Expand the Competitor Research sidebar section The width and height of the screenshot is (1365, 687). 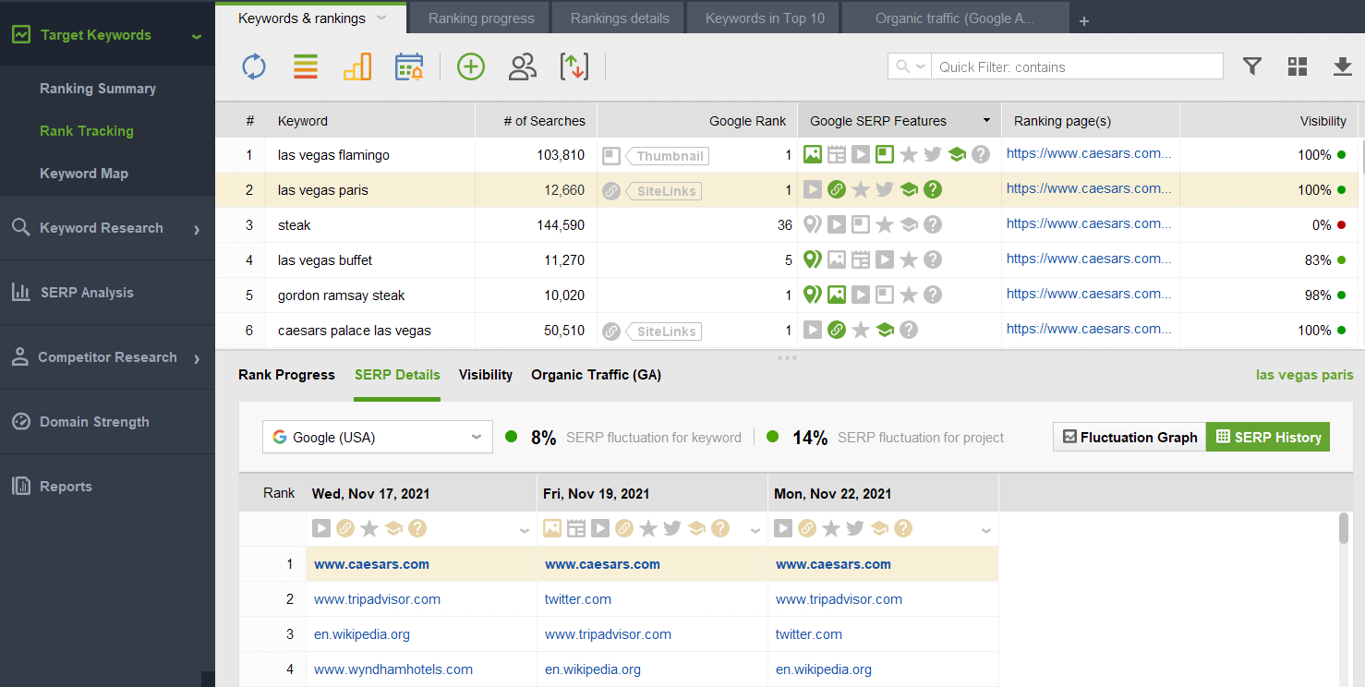click(197, 358)
